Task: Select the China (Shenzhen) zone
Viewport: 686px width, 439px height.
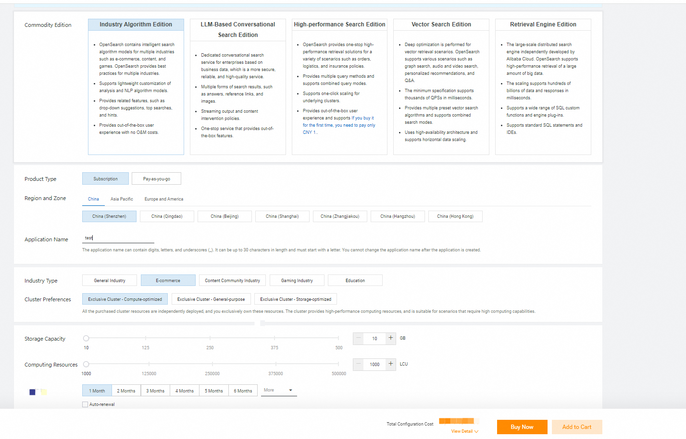Action: 109,216
